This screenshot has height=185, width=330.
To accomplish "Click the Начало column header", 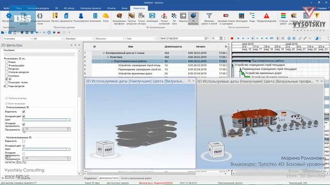I will pyautogui.click(x=201, y=47).
